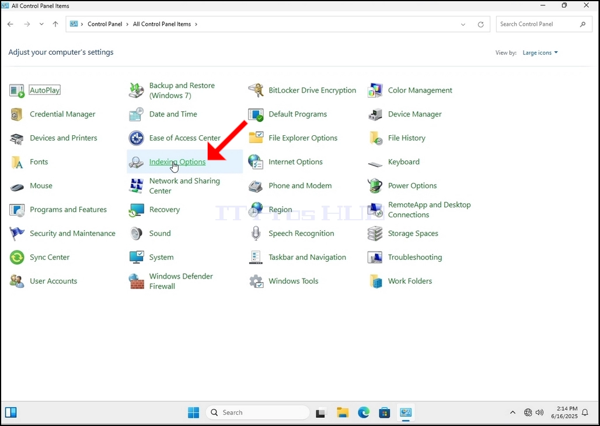Go up one level with Up arrow
This screenshot has width=600, height=426.
(x=55, y=24)
